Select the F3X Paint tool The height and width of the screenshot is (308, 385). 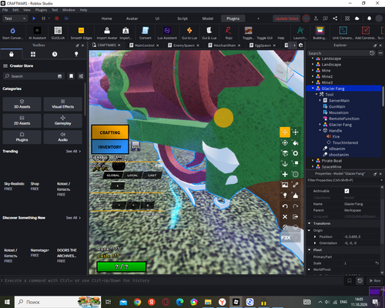tap(296, 142)
